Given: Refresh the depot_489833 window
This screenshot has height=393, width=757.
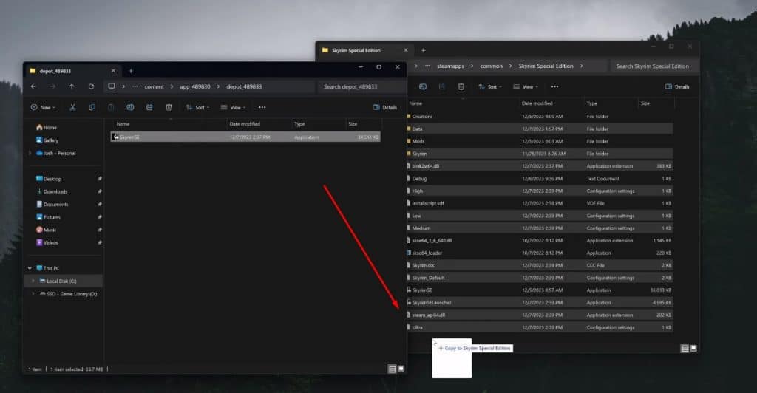Looking at the screenshot, I should pos(91,86).
